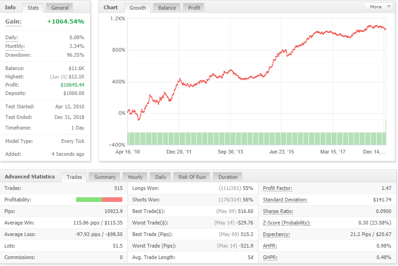Click the red growth line peak near Dec 14
This screenshot has width=398, height=266.
370,26
